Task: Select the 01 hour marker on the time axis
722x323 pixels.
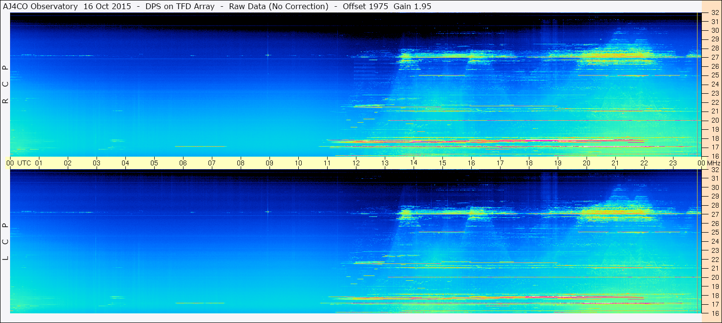Action: 39,163
